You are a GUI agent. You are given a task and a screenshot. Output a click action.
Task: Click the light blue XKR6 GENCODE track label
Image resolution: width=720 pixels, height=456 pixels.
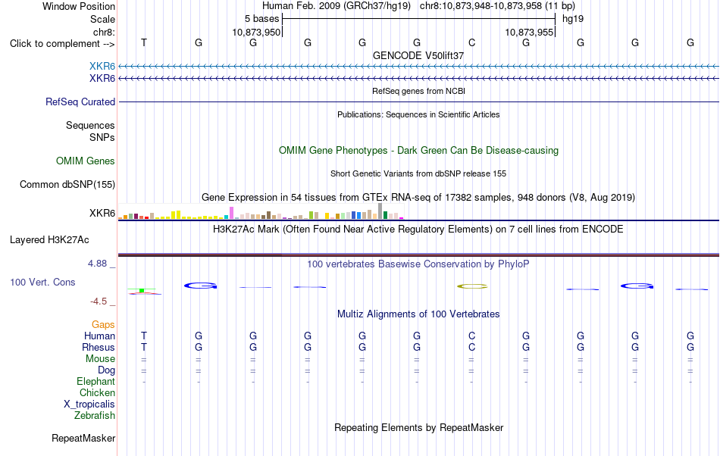102,67
